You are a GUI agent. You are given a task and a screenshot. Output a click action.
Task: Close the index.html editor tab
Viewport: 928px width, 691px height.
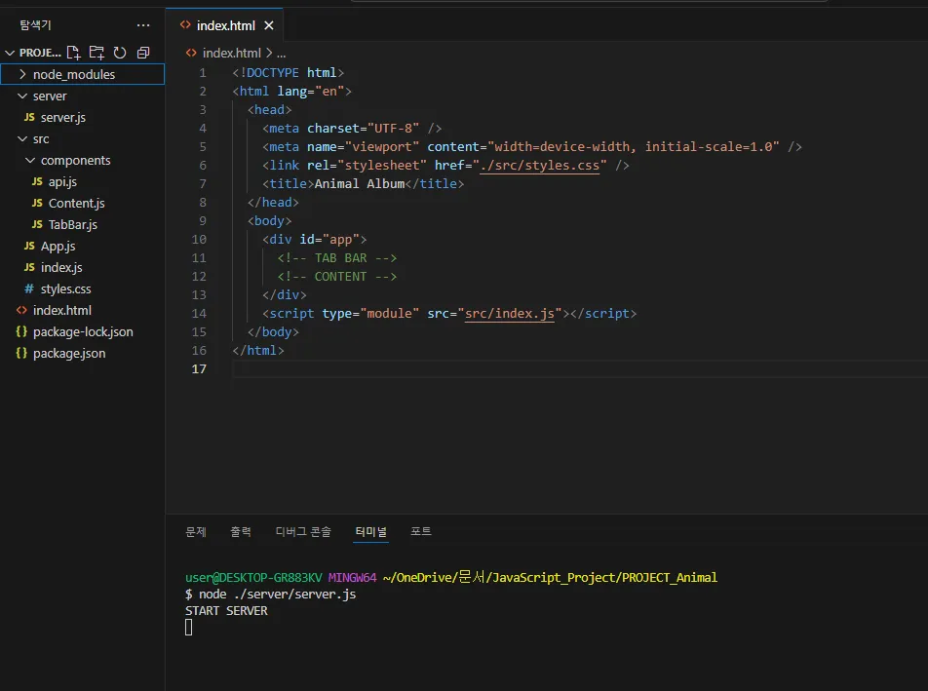pos(269,25)
